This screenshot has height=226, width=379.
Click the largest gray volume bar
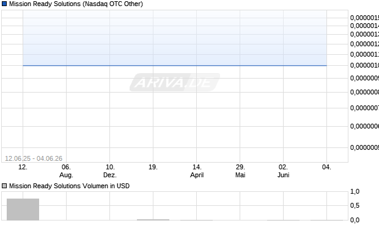click(x=23, y=210)
